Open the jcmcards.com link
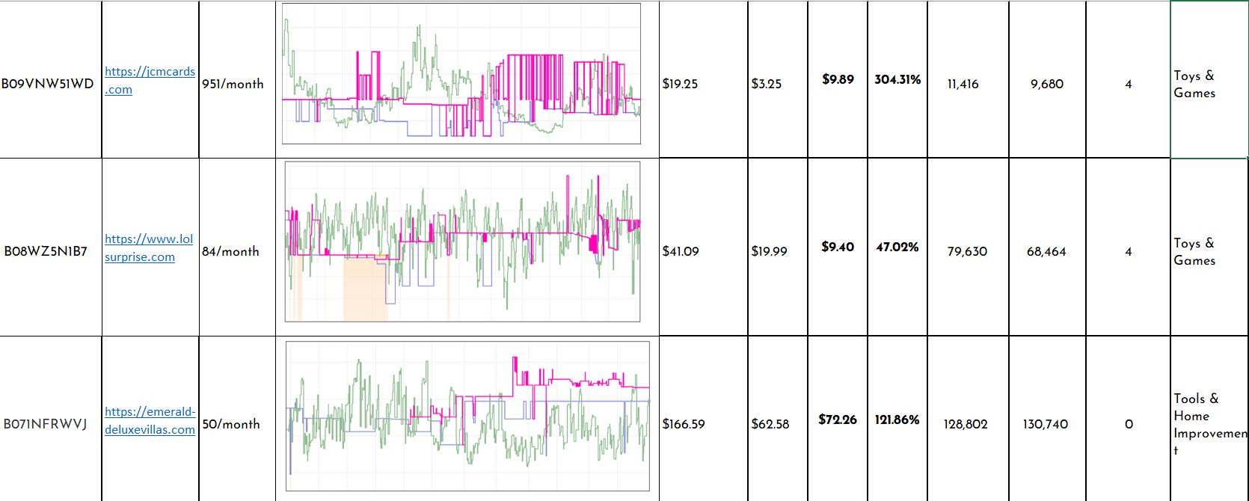This screenshot has width=1249, height=501. 150,80
